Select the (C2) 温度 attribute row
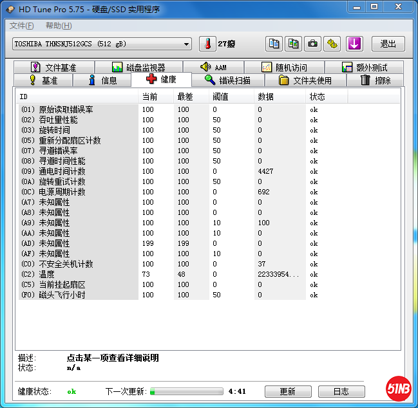 [77, 274]
